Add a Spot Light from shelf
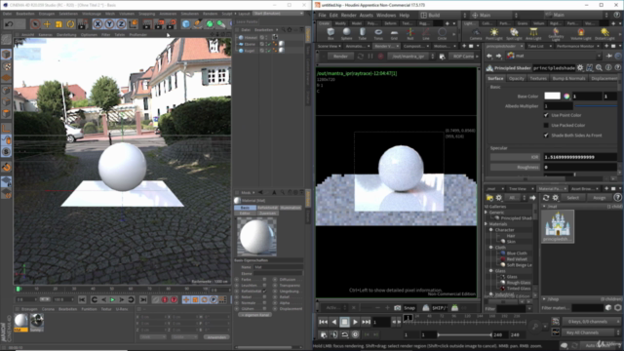This screenshot has width=624, height=351. click(514, 34)
